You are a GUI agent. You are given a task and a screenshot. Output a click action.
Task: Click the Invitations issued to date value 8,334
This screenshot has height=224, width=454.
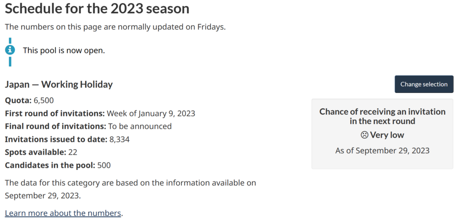coord(119,139)
